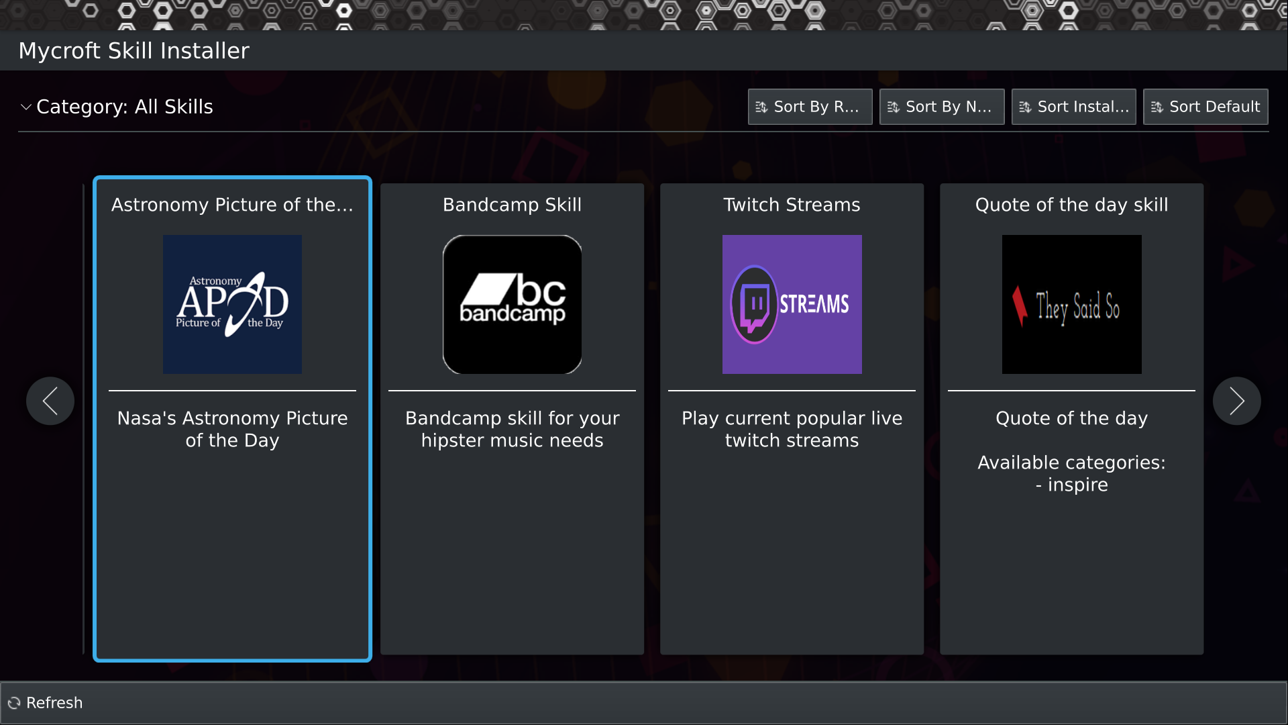
Task: Click the Mycroft Skill Installer header title
Action: click(x=133, y=51)
